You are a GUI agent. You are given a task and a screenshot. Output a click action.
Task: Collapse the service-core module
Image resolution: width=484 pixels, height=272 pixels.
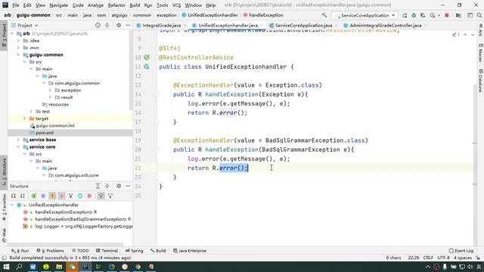[18, 147]
